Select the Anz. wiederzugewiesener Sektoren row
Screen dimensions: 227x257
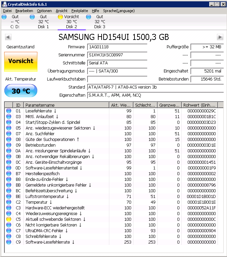pos(111,128)
